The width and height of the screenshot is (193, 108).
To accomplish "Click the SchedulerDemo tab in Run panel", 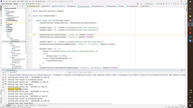I will tap(11, 70).
